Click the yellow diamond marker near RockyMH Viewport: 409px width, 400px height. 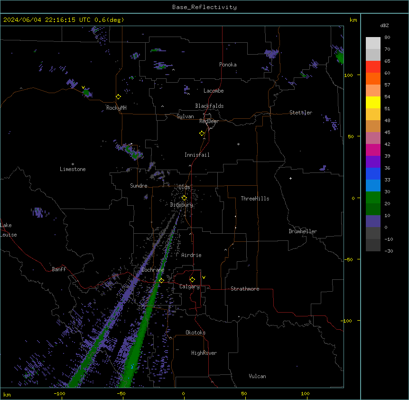118,97
